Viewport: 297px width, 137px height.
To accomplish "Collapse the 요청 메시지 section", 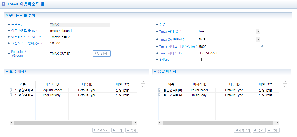I will tap(7, 71).
